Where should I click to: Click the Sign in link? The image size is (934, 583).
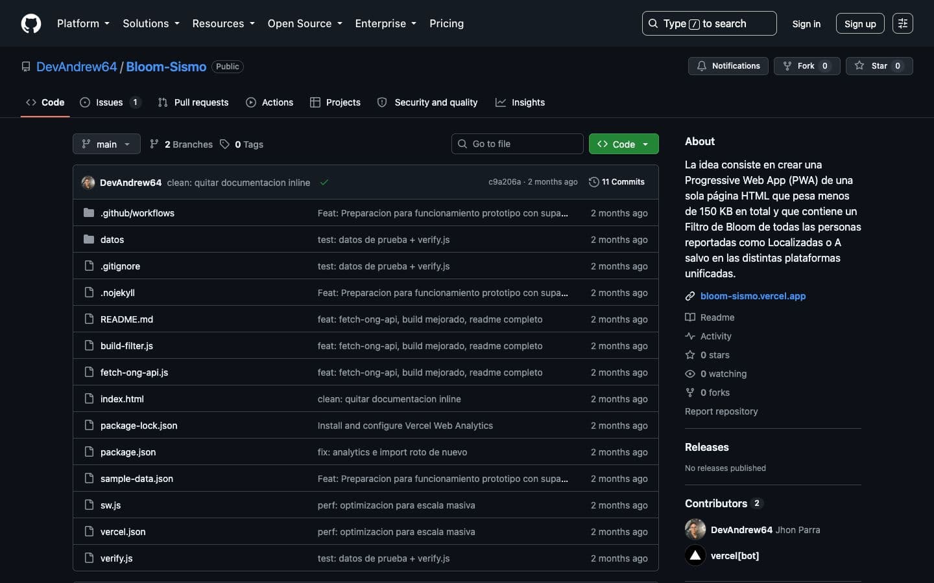[806, 23]
